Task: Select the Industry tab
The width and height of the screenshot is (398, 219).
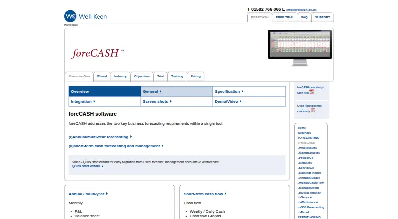Action: [x=120, y=76]
